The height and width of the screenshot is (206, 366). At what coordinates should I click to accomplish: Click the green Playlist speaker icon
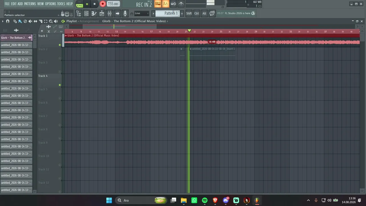[x=63, y=21]
